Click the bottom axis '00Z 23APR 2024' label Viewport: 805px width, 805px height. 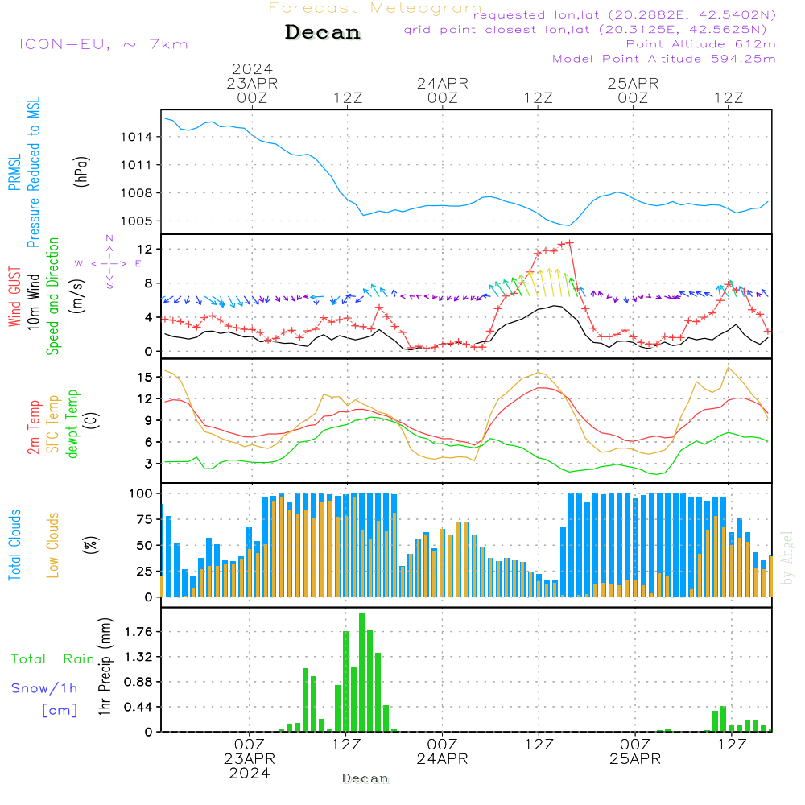(x=250, y=759)
